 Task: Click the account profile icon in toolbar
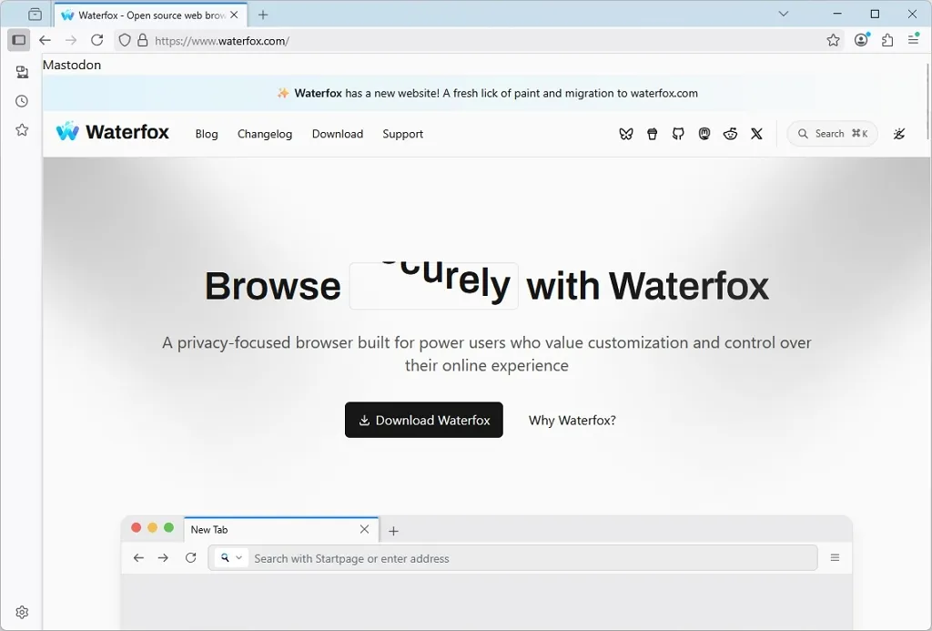861,40
